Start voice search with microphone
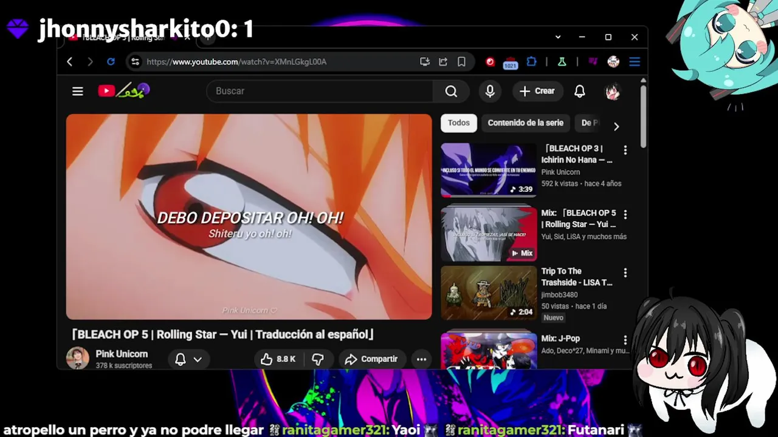Viewport: 778px width, 437px height. [x=490, y=91]
